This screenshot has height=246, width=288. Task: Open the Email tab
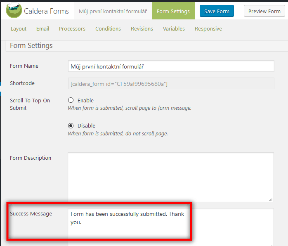[42, 29]
